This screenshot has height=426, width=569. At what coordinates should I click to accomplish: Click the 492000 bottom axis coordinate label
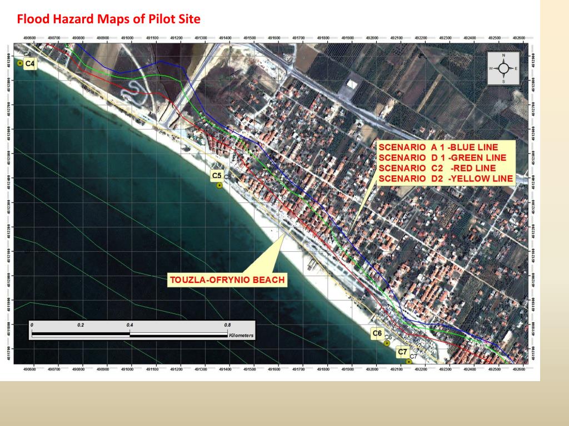coord(372,369)
